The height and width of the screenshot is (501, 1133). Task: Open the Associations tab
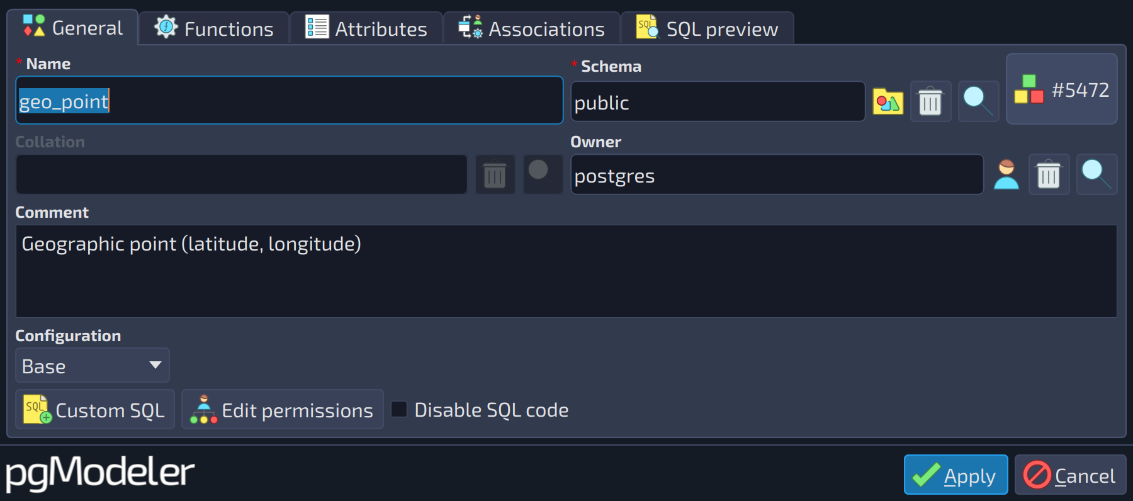(532, 28)
